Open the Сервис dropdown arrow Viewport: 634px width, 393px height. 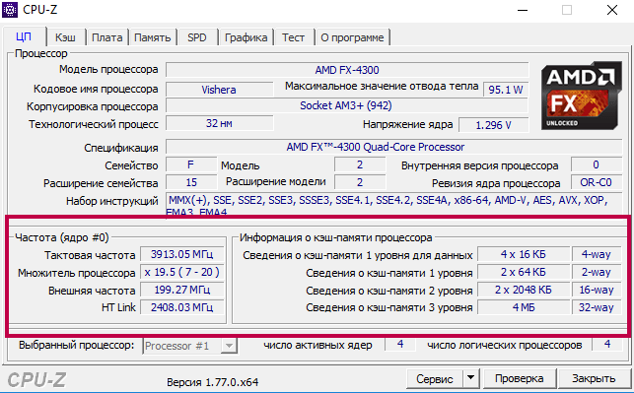[470, 378]
